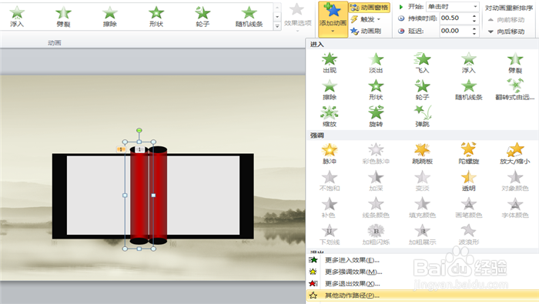Choose the 弹跳 entrance effect

(422, 116)
